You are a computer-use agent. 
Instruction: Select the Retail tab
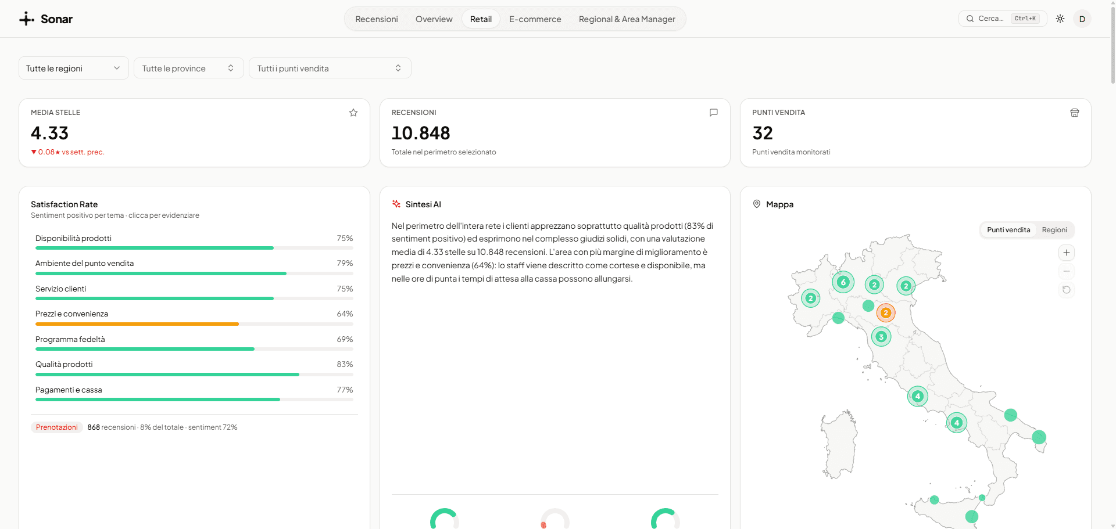coord(481,19)
